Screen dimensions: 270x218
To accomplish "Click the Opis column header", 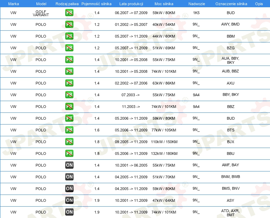I will (x=259, y=4).
